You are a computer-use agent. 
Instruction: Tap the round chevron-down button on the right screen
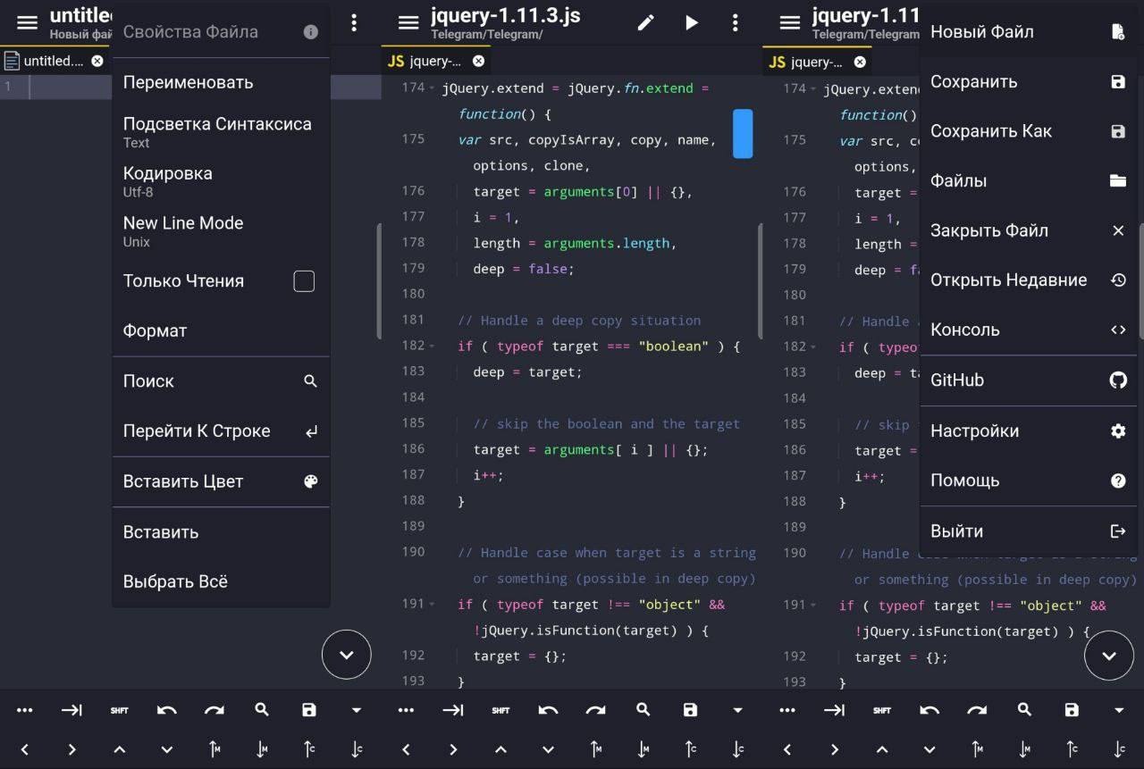(x=1109, y=656)
